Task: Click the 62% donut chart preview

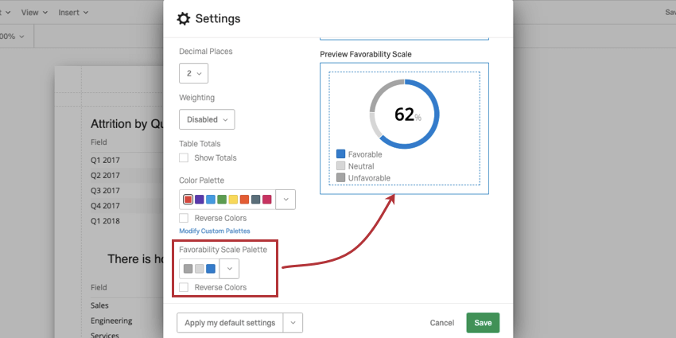Action: point(404,115)
